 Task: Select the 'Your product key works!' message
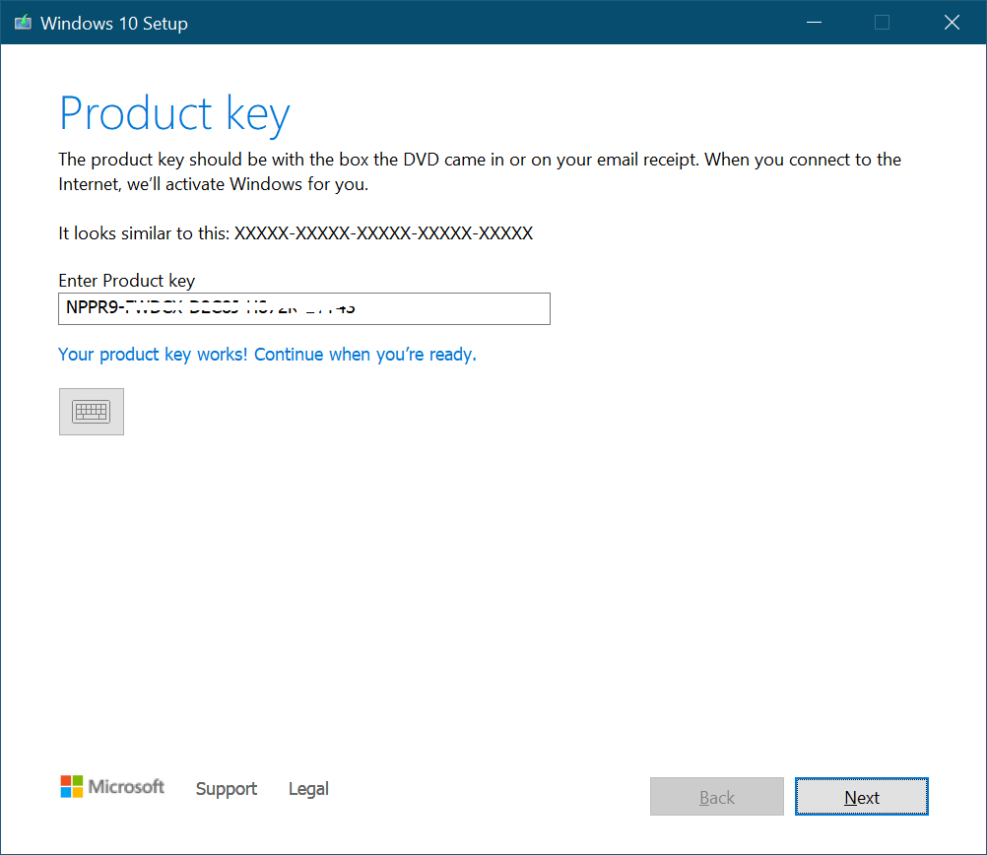click(267, 355)
